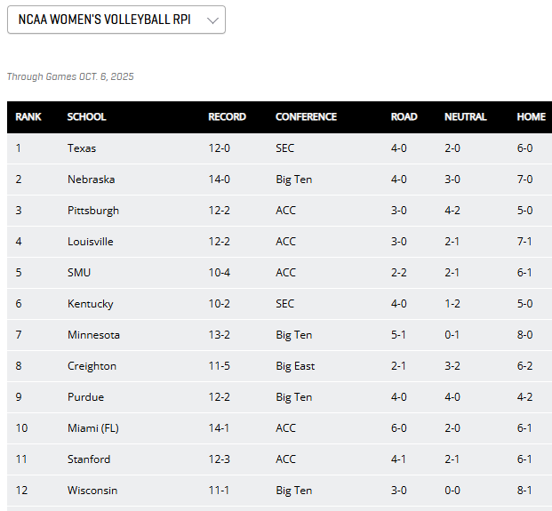Click the RANK column header
This screenshot has height=511, width=552.
[28, 116]
